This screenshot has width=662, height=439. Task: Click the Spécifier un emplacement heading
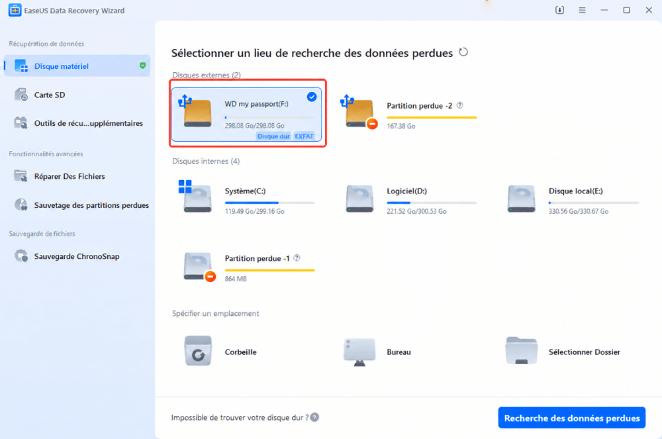[x=215, y=313]
